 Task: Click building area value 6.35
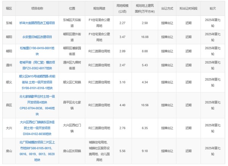(145, 128)
